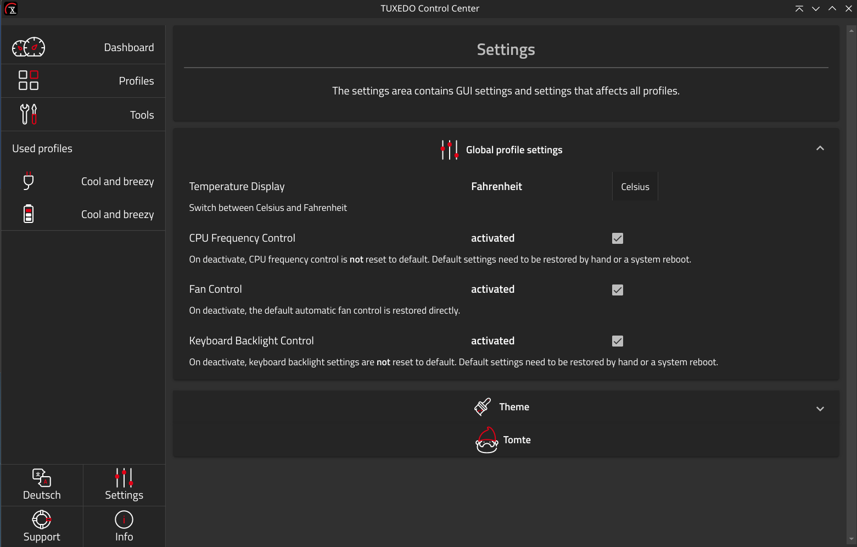Open the Support label in sidebar

point(42,537)
